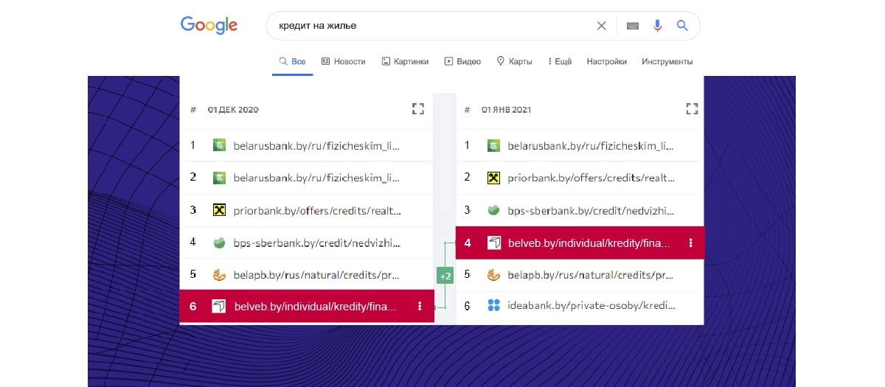Click the 01 ДЕК 2020 date header
Viewport: 885px width, 387px height.
click(x=233, y=110)
